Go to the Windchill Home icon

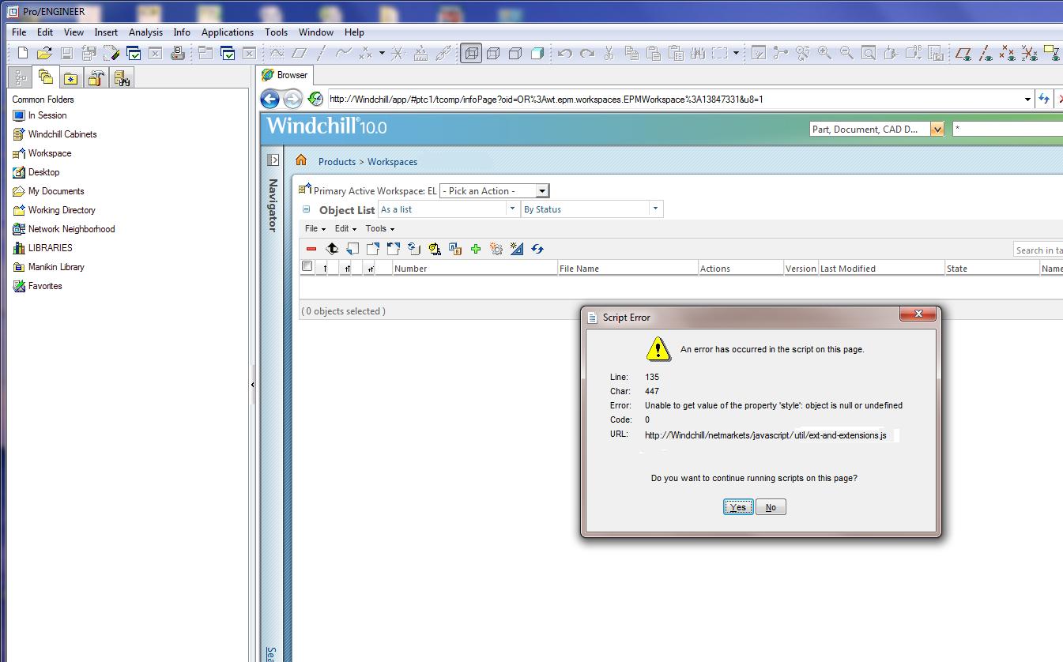click(301, 160)
